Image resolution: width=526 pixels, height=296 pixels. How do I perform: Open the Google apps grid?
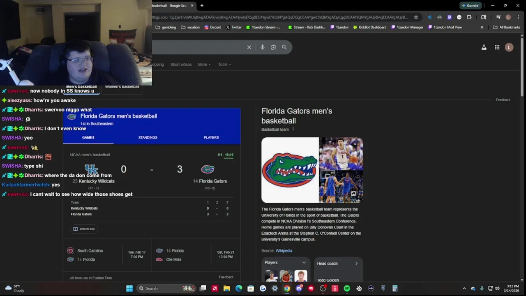[497, 47]
